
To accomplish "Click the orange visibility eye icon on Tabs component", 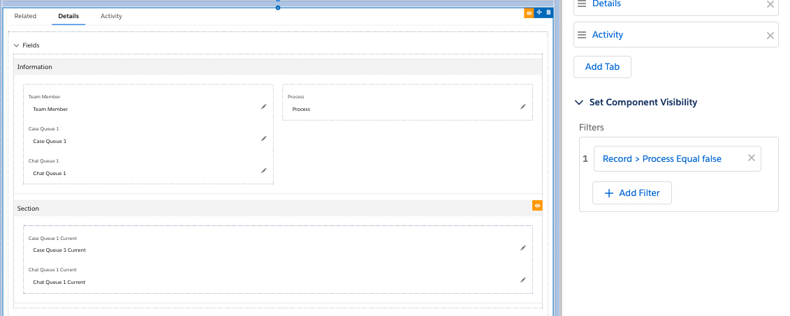I will (529, 13).
